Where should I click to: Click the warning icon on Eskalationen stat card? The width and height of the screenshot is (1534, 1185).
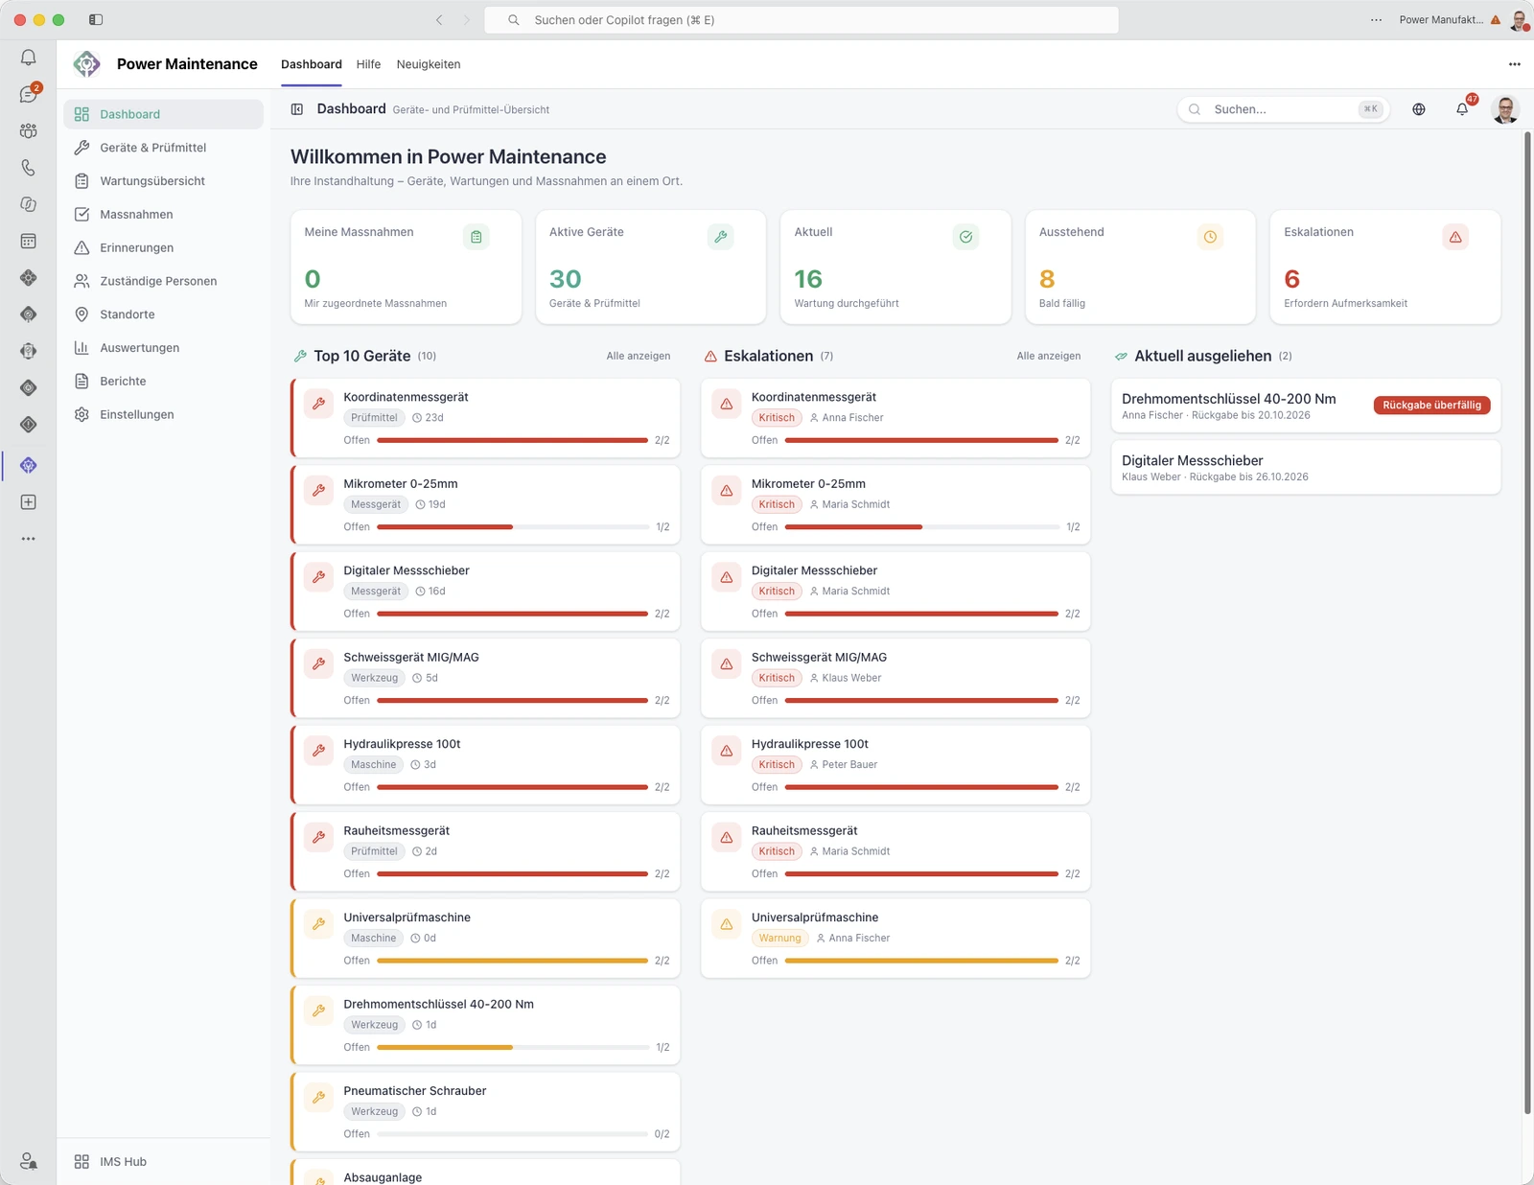(1455, 237)
